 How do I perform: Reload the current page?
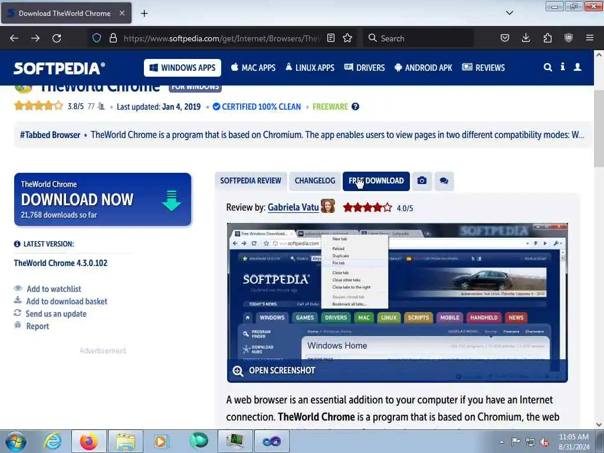(57, 38)
